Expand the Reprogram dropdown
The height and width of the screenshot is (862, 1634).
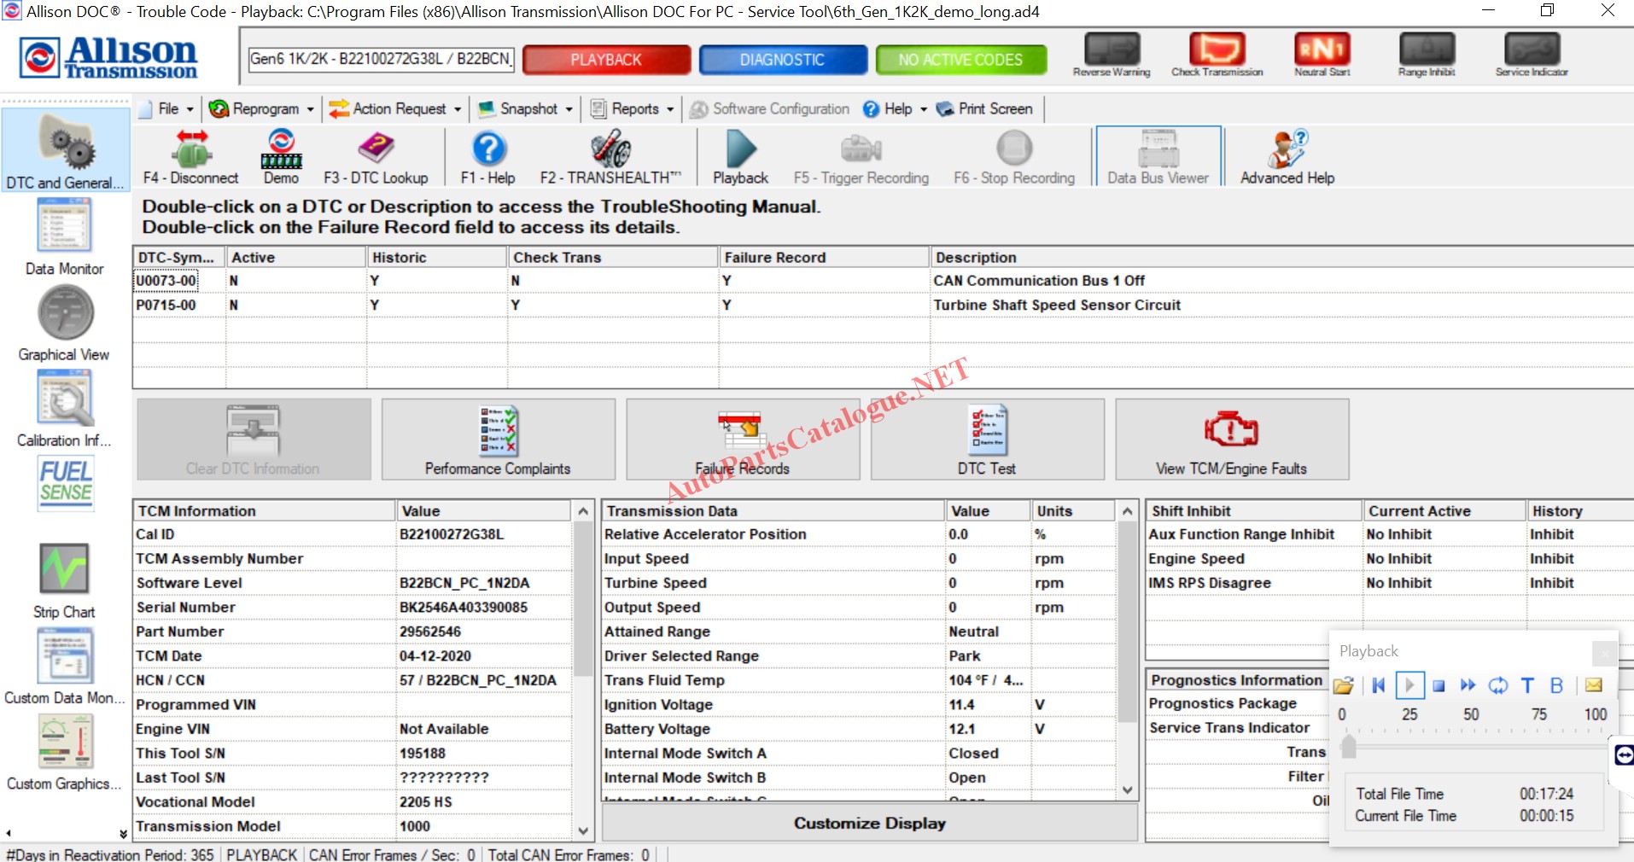(x=262, y=109)
